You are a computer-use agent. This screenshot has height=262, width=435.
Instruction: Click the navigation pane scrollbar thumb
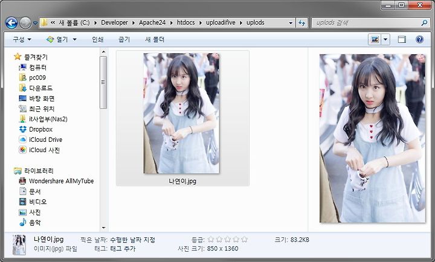click(x=103, y=82)
